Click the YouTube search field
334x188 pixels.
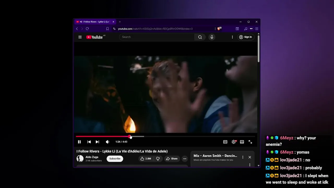(x=157, y=37)
